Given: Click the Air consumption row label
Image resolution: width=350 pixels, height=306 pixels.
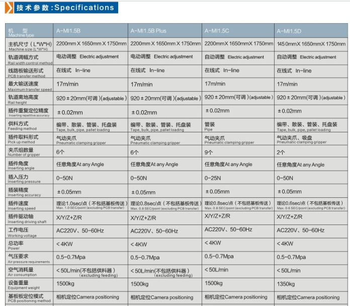Looking at the screenshot, I should point(29,271).
